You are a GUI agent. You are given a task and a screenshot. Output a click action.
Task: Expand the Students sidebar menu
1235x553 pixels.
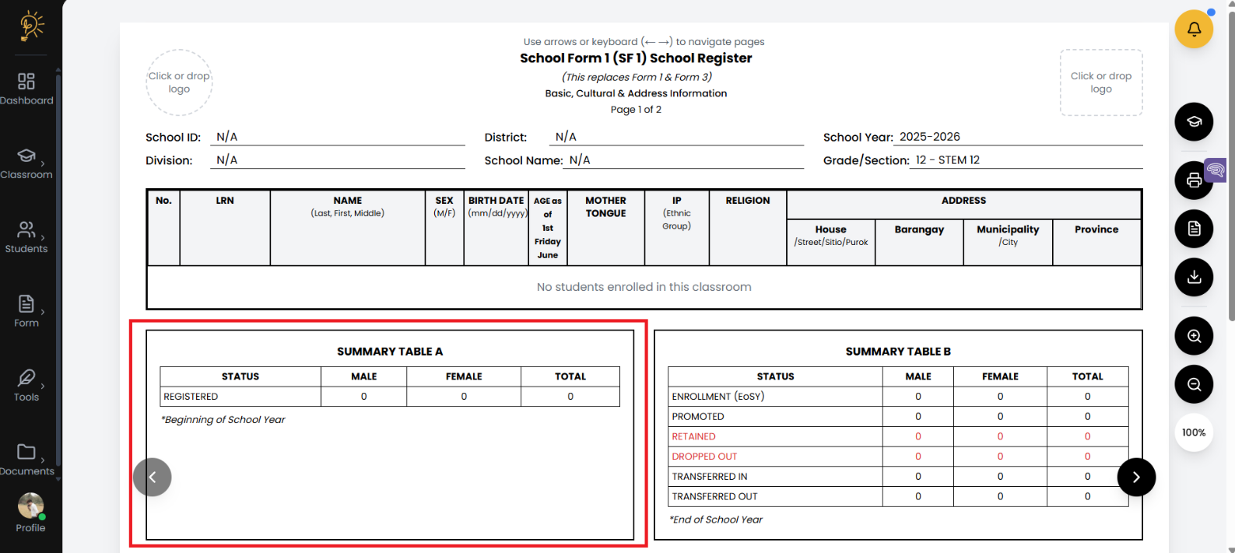27,237
